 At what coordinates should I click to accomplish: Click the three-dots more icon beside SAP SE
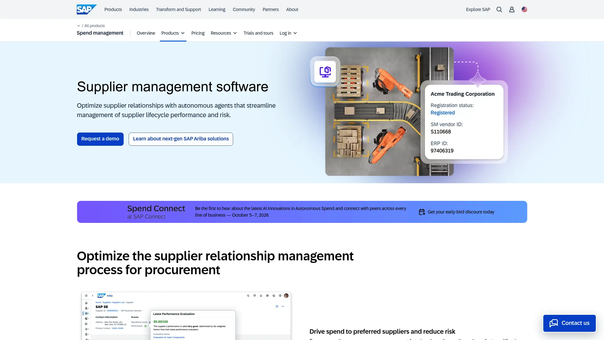tap(283, 306)
